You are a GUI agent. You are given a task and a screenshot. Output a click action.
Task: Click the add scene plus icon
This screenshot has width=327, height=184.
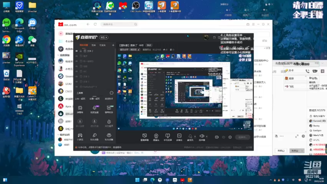113,45
